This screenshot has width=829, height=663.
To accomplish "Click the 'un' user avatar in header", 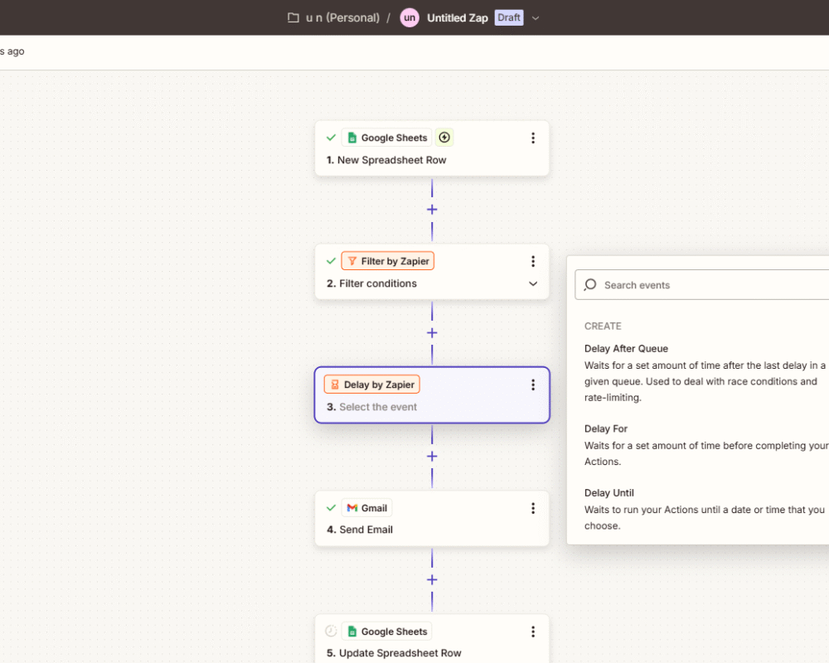I will (410, 18).
